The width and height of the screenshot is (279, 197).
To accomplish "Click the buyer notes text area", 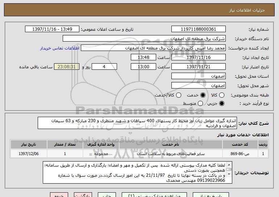I will [x=137, y=172].
